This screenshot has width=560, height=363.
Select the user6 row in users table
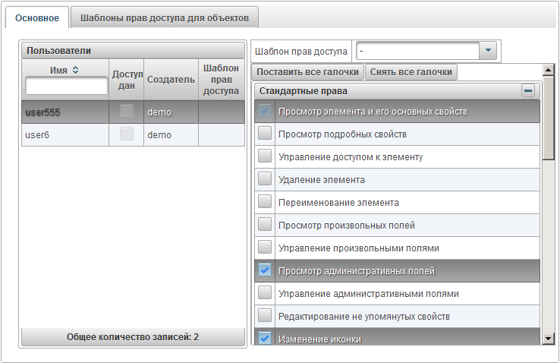64,134
